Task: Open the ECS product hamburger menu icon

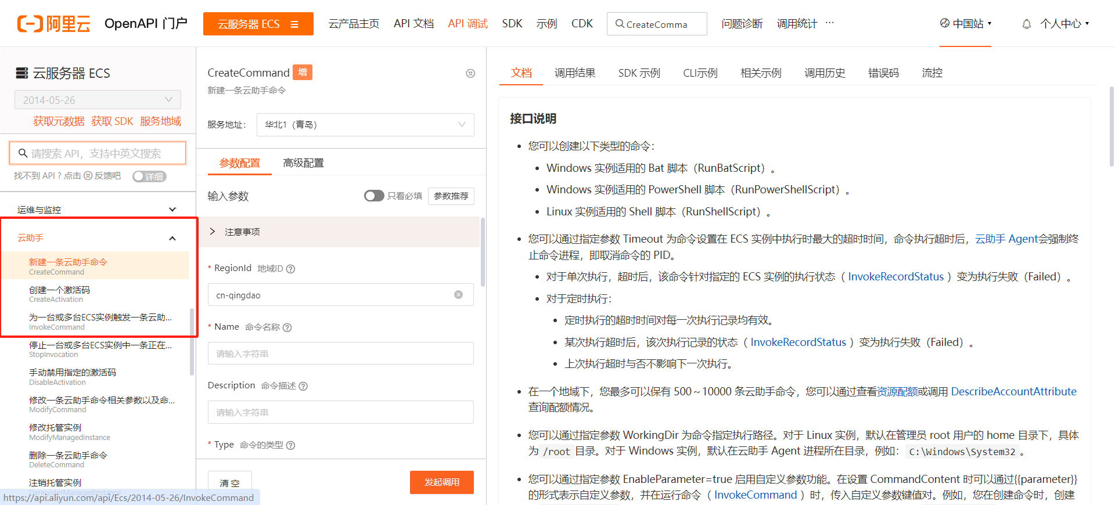Action: [x=294, y=24]
